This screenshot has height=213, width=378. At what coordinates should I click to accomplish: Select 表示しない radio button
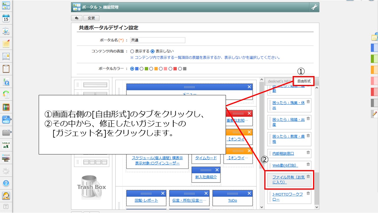pos(153,51)
